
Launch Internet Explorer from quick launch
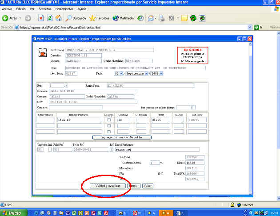click(x=36, y=213)
